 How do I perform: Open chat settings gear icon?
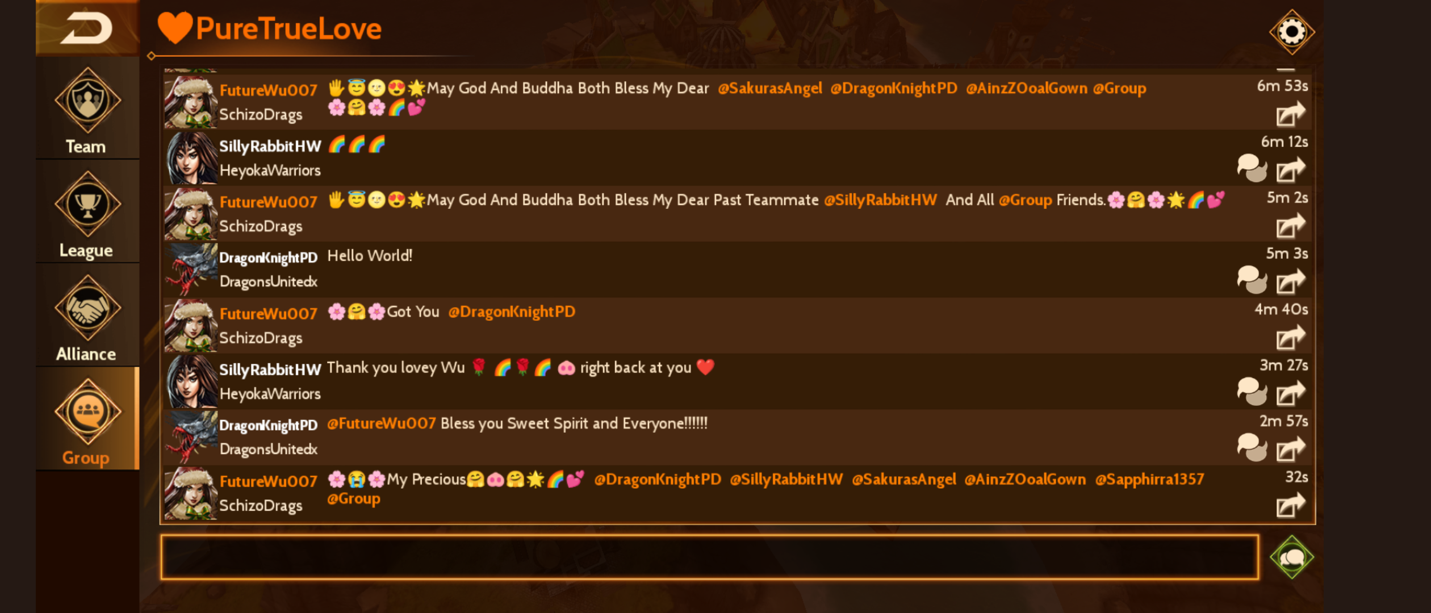point(1292,32)
